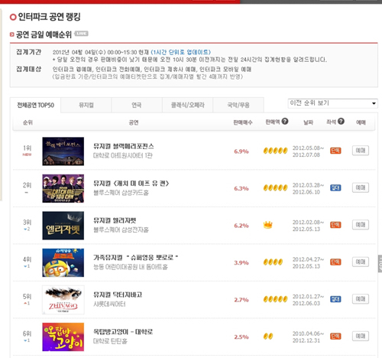
Task: Click the gold coins rating for 닥터지바고
Action: [x=275, y=299]
